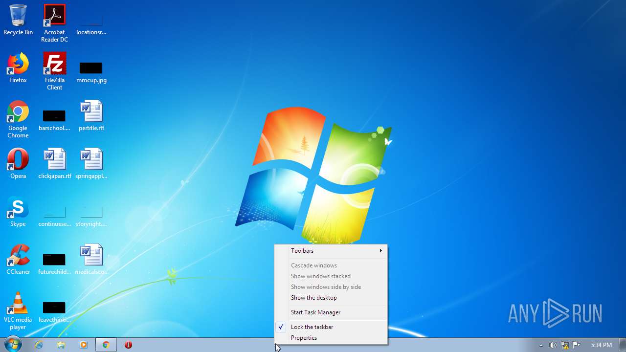Select the Firefox desktop shortcut
This screenshot has width=626, height=352.
click(x=18, y=68)
